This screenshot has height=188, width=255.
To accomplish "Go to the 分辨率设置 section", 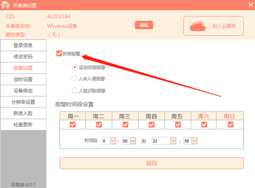I will pyautogui.click(x=23, y=102).
